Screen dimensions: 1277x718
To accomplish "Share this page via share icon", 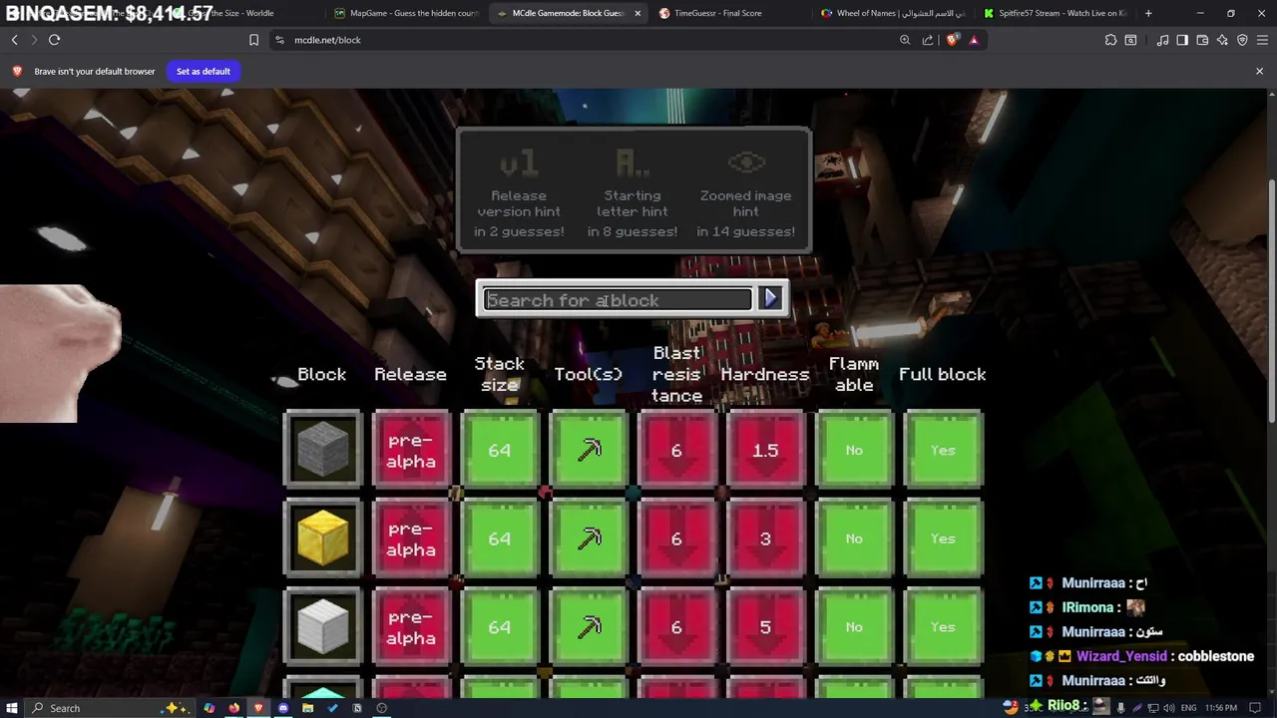I will pos(928,40).
